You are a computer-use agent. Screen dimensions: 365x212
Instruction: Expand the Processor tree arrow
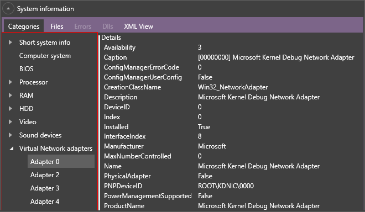(11, 82)
